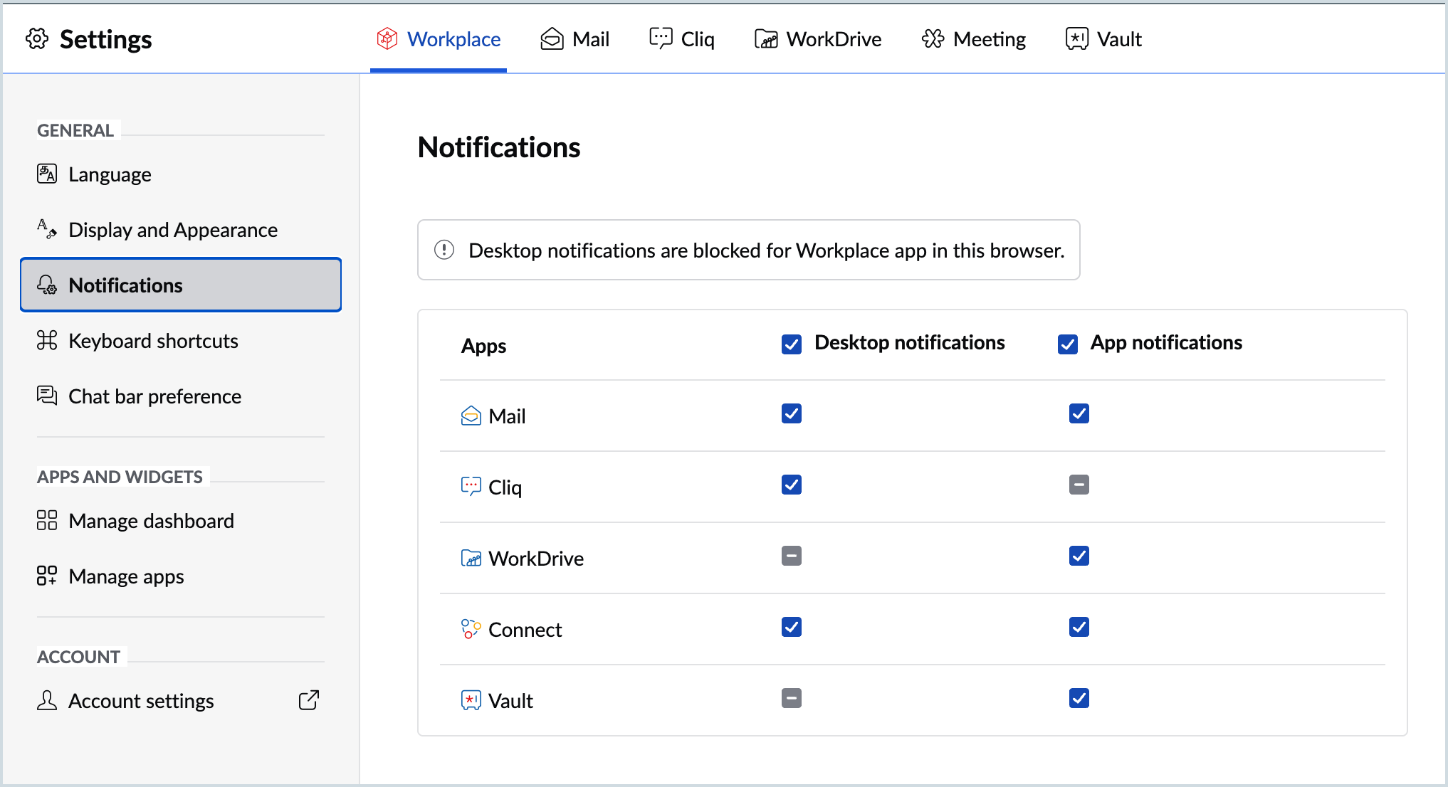Click the Manage dashboard grid icon
The height and width of the screenshot is (787, 1448).
[47, 520]
